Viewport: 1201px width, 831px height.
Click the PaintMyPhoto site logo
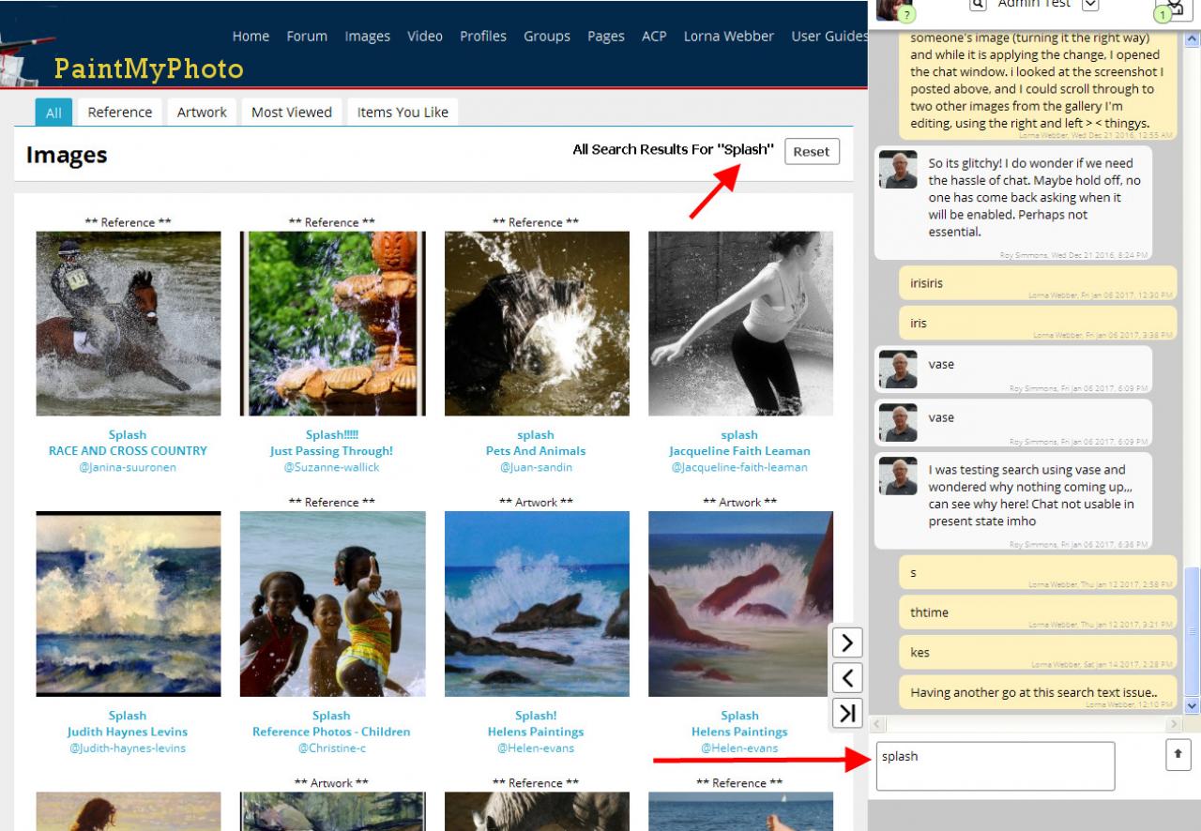tap(148, 68)
